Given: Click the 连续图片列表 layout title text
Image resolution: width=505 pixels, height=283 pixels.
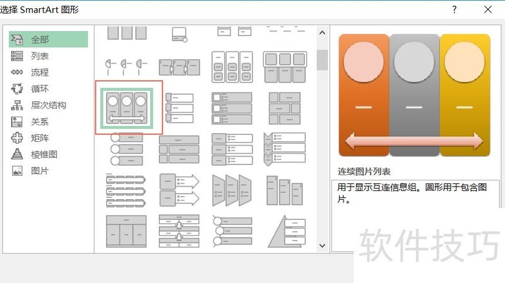Looking at the screenshot, I should 364,171.
